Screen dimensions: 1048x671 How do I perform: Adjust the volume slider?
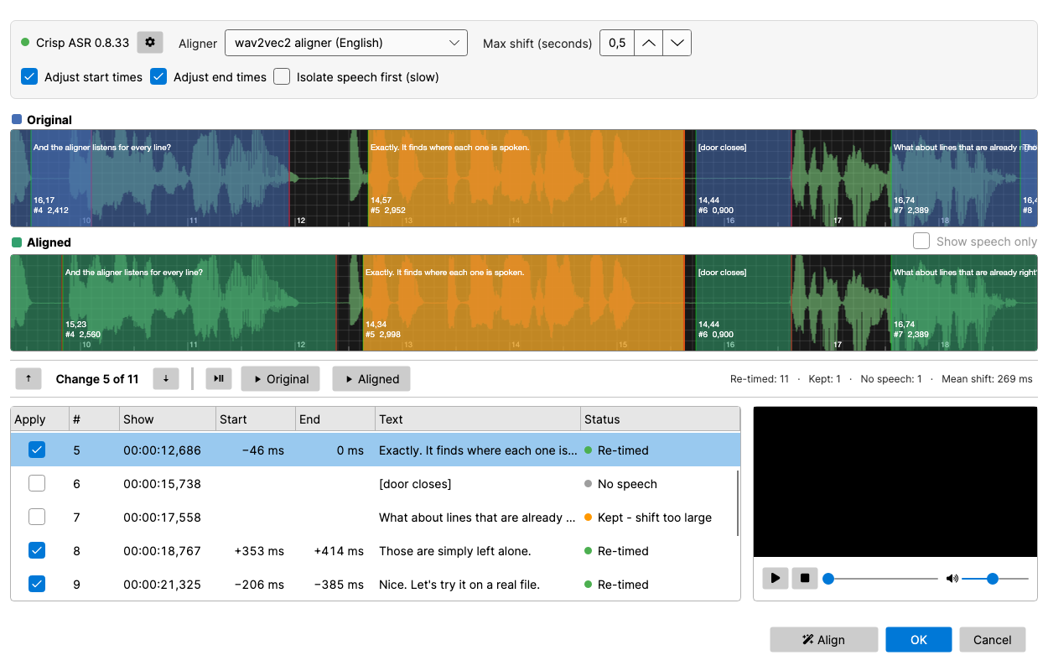coord(994,579)
